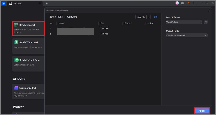Open the Output format Word dropdown

pos(184,22)
